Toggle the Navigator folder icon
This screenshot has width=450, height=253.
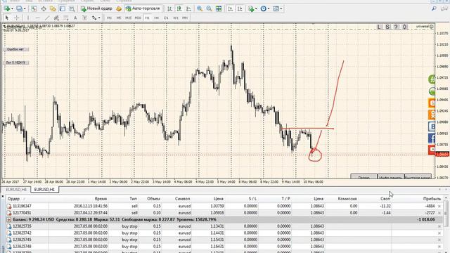[x=53, y=8]
